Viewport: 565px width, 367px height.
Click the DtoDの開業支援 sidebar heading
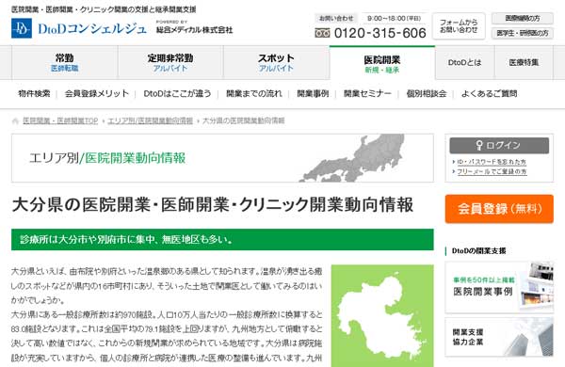pyautogui.click(x=479, y=251)
